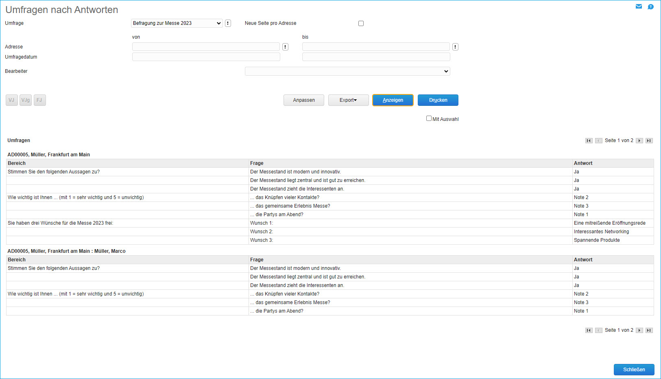Click the info icon beside Umfrage dropdown
Viewport: 661px width, 379px height.
(228, 23)
